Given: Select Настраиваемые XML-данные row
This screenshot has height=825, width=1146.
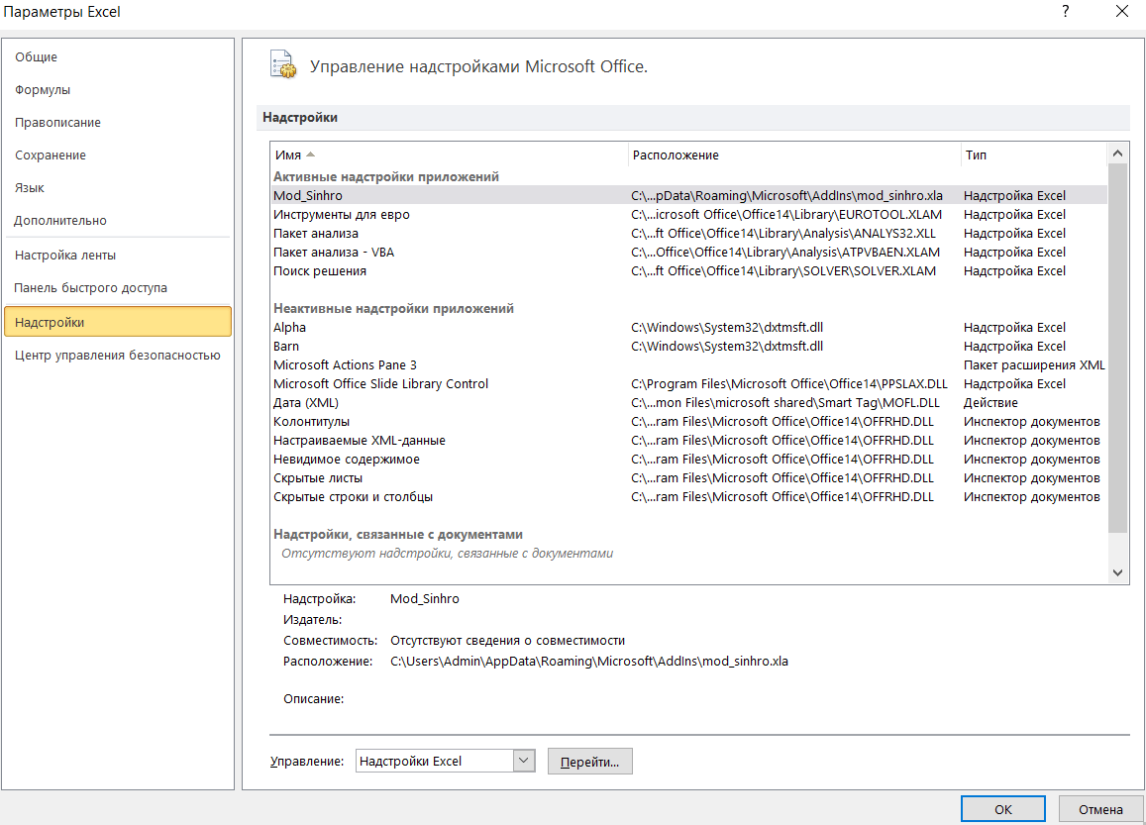Looking at the screenshot, I should point(688,441).
